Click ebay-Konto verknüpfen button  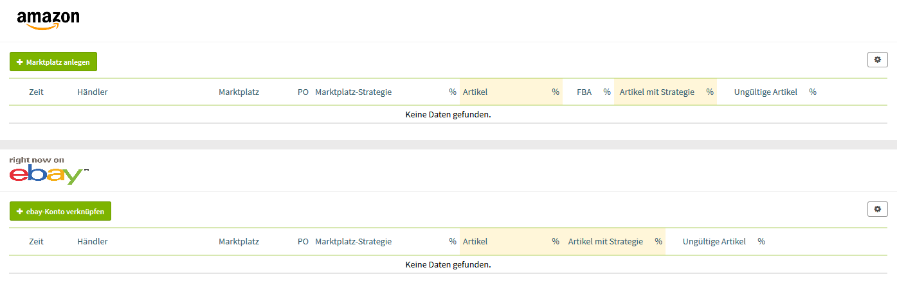[x=60, y=211]
